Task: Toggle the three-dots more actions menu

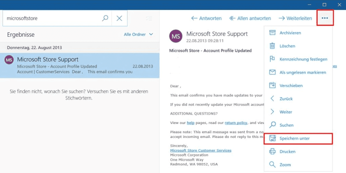Action: point(325,18)
